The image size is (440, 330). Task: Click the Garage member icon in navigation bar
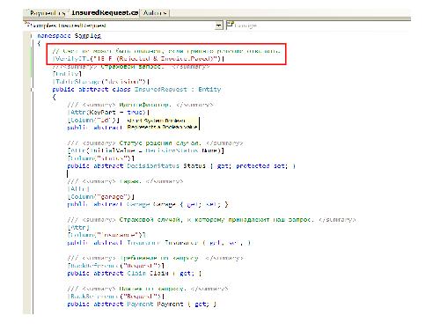pyautogui.click(x=230, y=25)
